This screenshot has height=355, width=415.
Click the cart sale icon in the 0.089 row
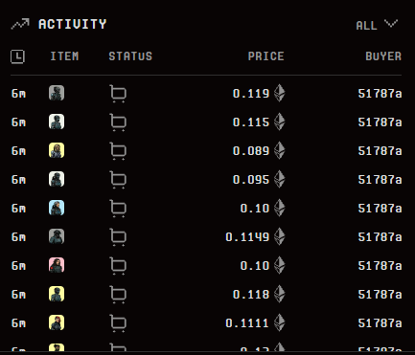point(118,151)
